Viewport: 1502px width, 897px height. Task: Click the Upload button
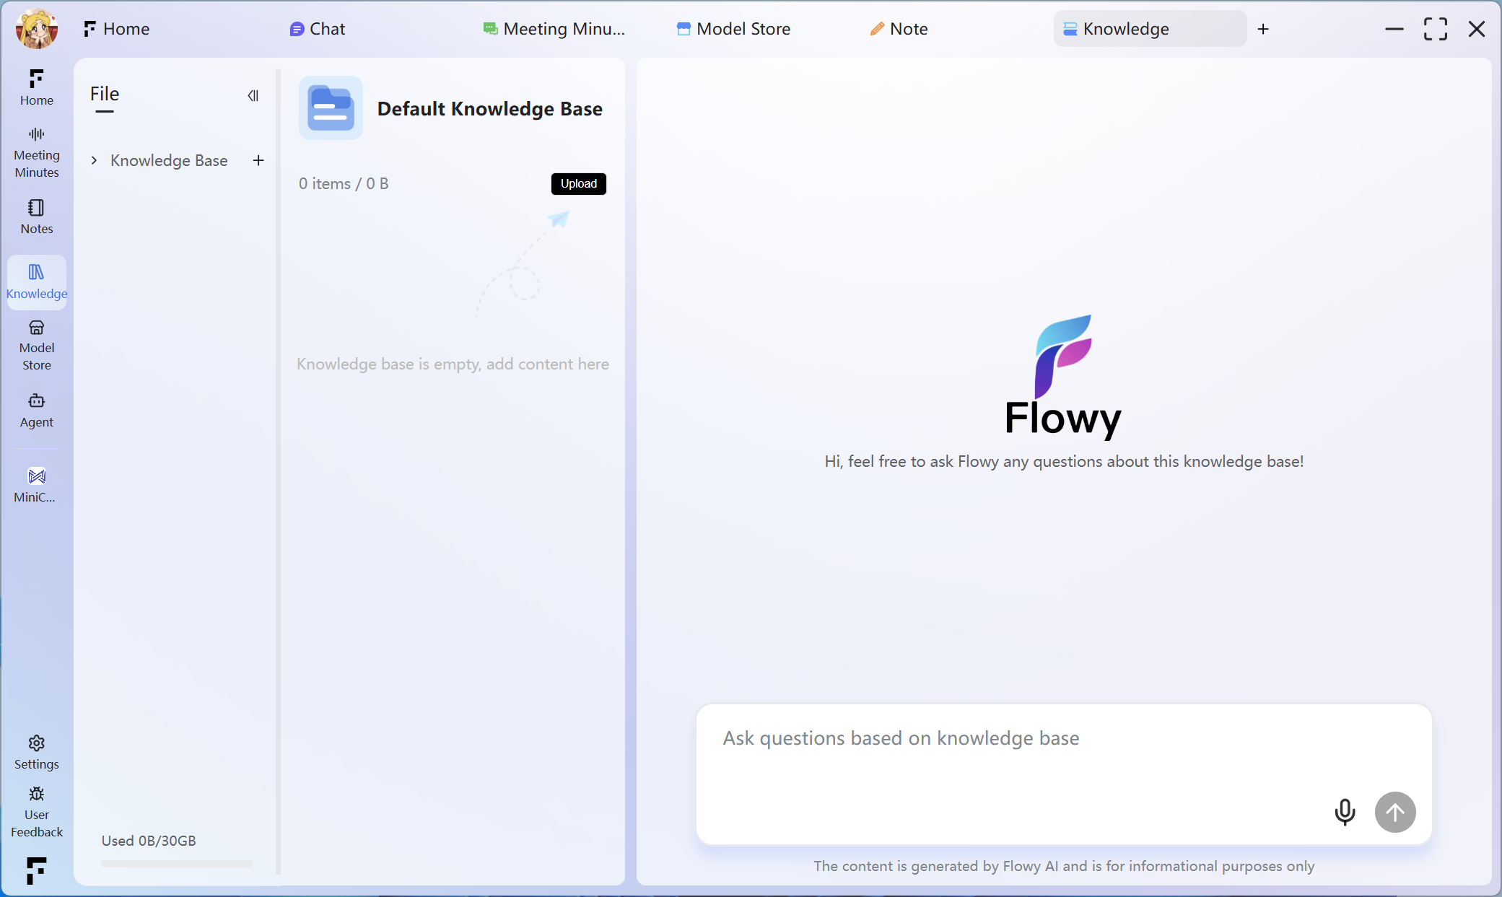(578, 183)
